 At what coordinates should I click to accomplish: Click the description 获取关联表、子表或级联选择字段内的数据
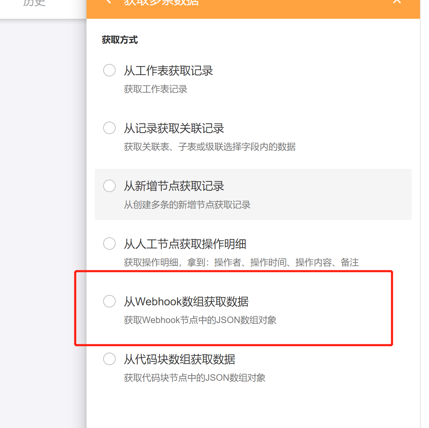coord(210,147)
